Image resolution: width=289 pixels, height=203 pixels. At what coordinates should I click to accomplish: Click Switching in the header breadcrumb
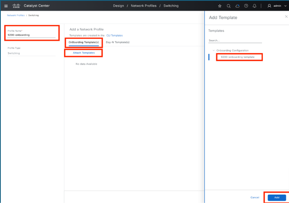[171, 6]
